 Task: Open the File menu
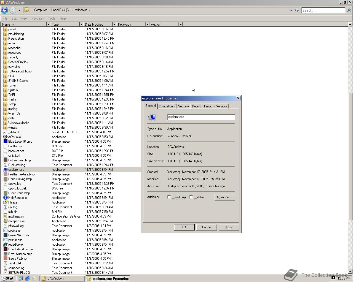click(5, 18)
